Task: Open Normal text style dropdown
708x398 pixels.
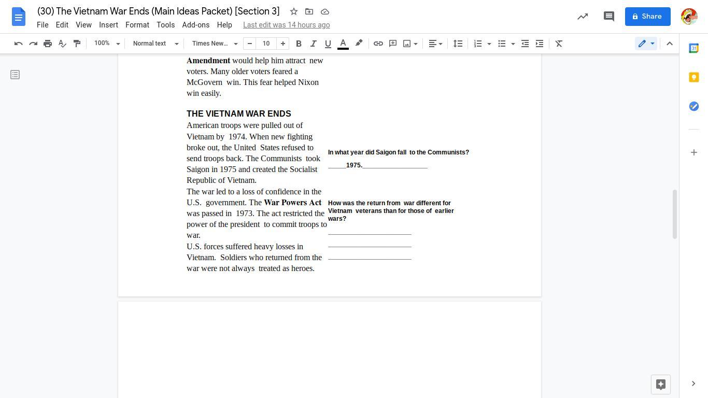Action: pos(155,44)
